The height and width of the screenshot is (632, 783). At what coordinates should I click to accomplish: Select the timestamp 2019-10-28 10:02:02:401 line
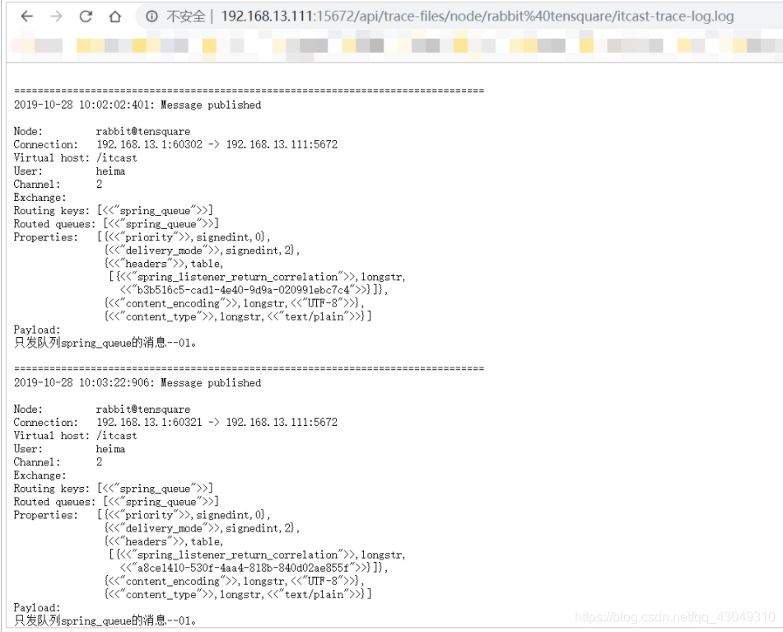tap(137, 105)
